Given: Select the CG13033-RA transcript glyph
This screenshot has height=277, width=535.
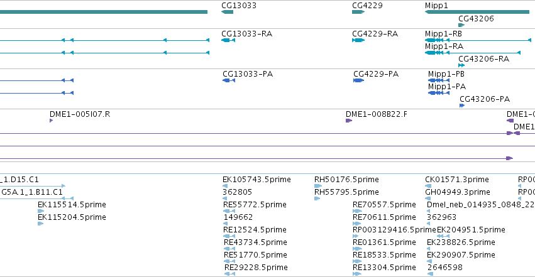Looking at the screenshot, I should pyautogui.click(x=228, y=40).
